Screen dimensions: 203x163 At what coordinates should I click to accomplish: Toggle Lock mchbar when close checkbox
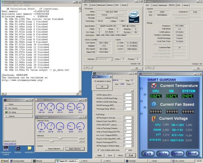(x=99, y=150)
